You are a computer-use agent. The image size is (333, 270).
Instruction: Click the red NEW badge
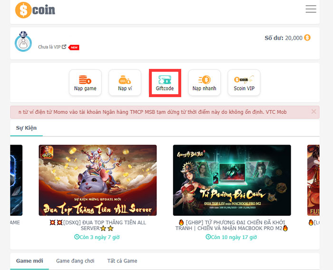point(74,48)
